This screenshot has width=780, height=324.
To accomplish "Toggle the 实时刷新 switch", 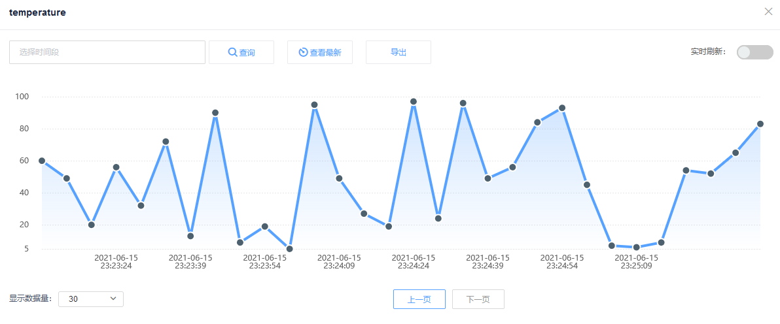I will (754, 52).
